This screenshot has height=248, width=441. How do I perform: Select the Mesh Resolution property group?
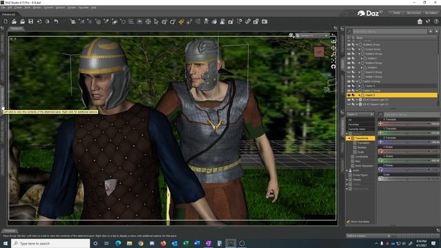click(364, 165)
